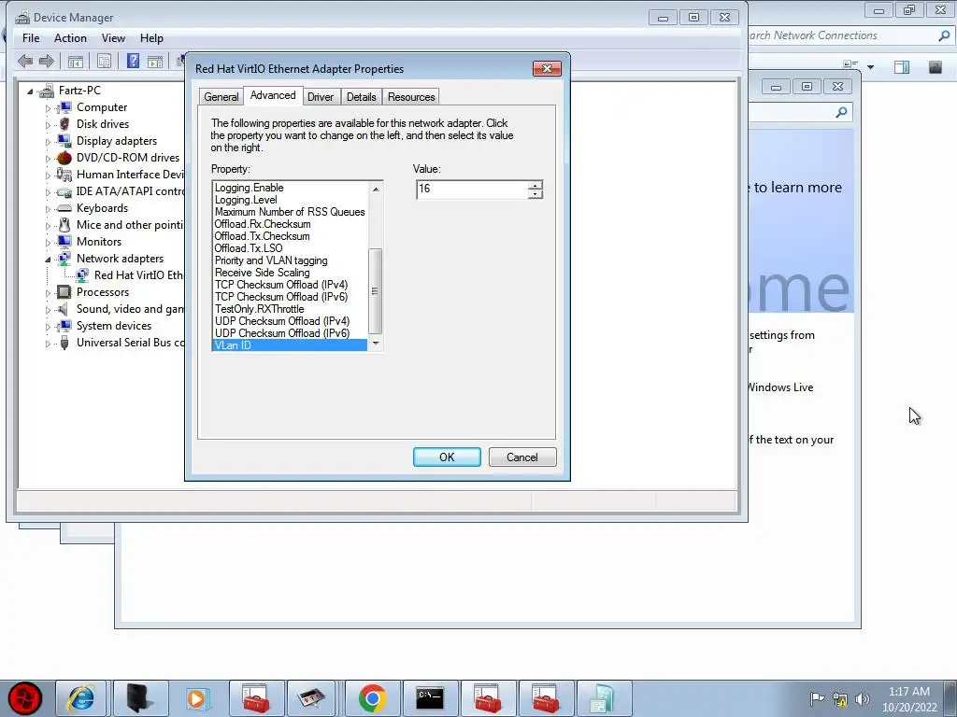This screenshot has height=717, width=957.
Task: Toggle the show/hide console tree toolbar icon
Action: pyautogui.click(x=76, y=61)
